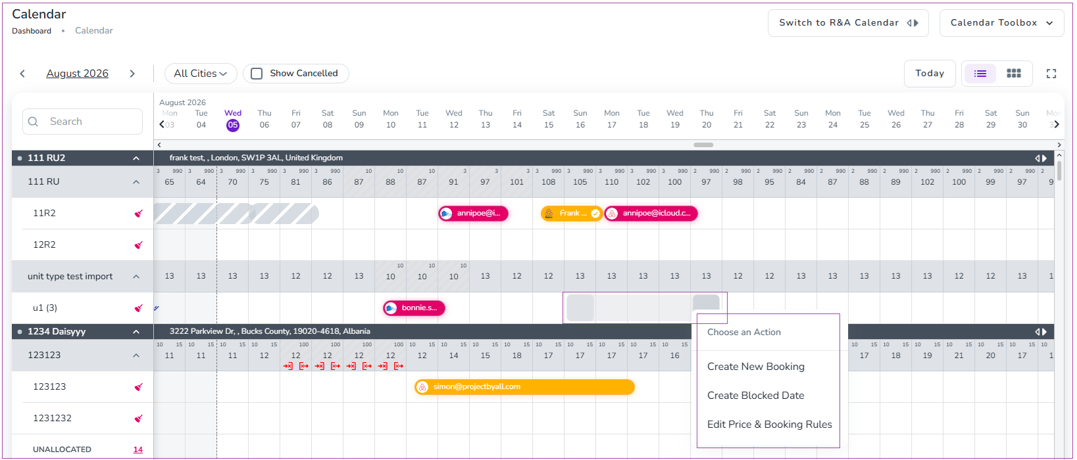Collapse the 1234 Daisyyy property section

click(x=136, y=332)
